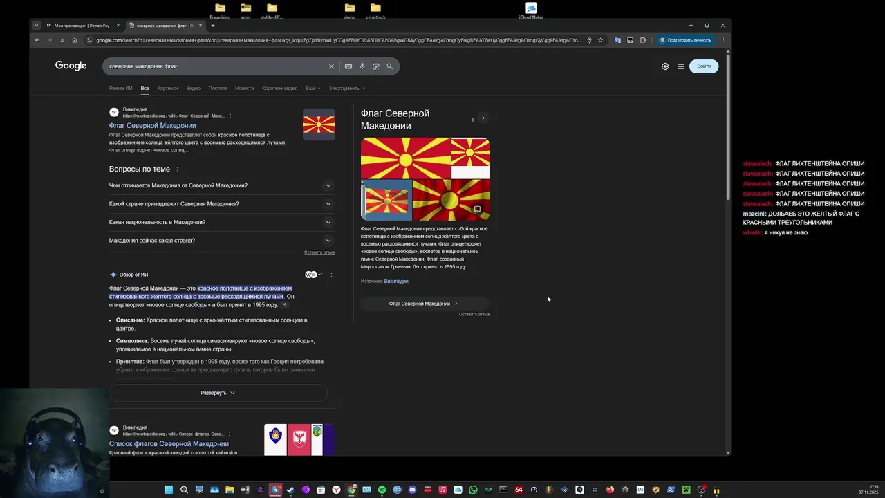The image size is (885, 498).
Task: Switch to the 'Мои транзакции | DonatePay' browser tab
Action: tap(81, 26)
